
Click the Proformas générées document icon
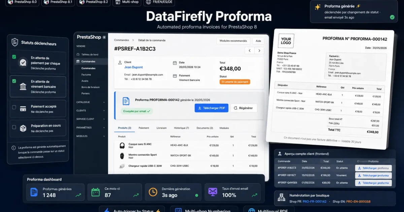pyautogui.click(x=34, y=192)
